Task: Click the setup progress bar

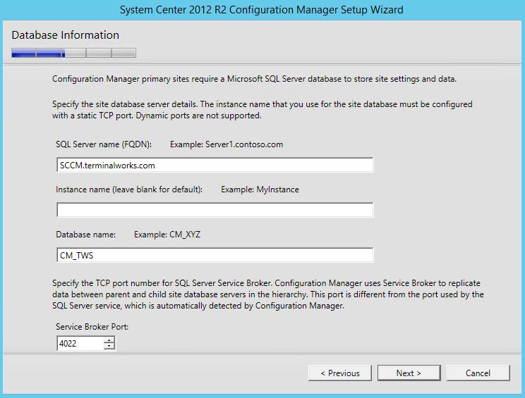Action: click(x=73, y=53)
